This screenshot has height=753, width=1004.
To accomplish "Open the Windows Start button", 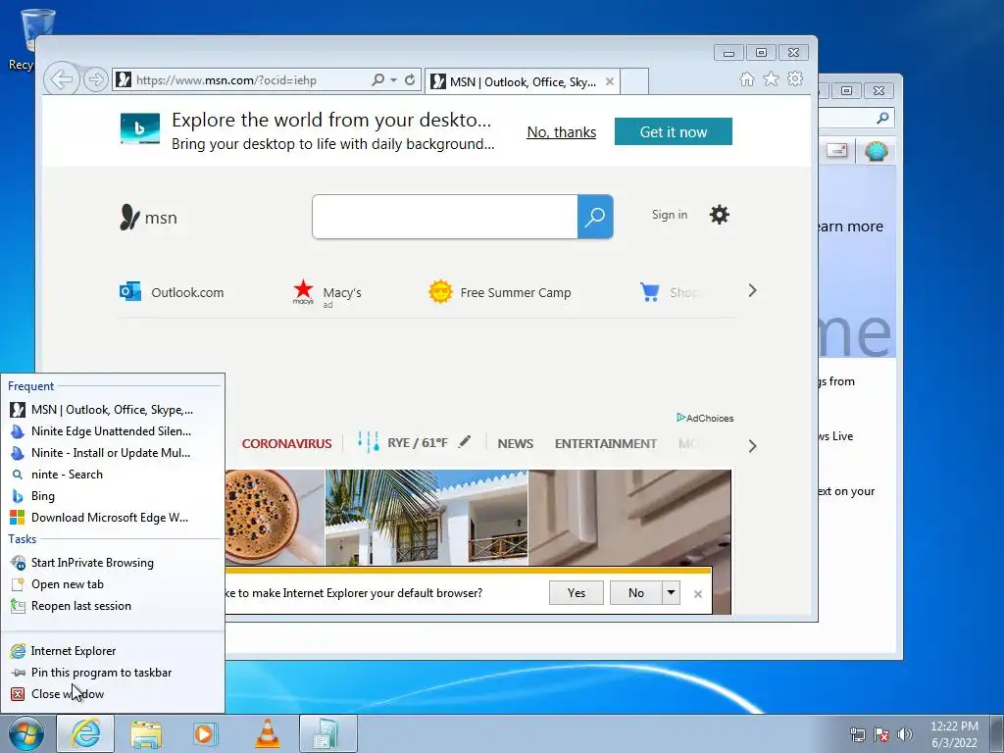I will pyautogui.click(x=26, y=733).
